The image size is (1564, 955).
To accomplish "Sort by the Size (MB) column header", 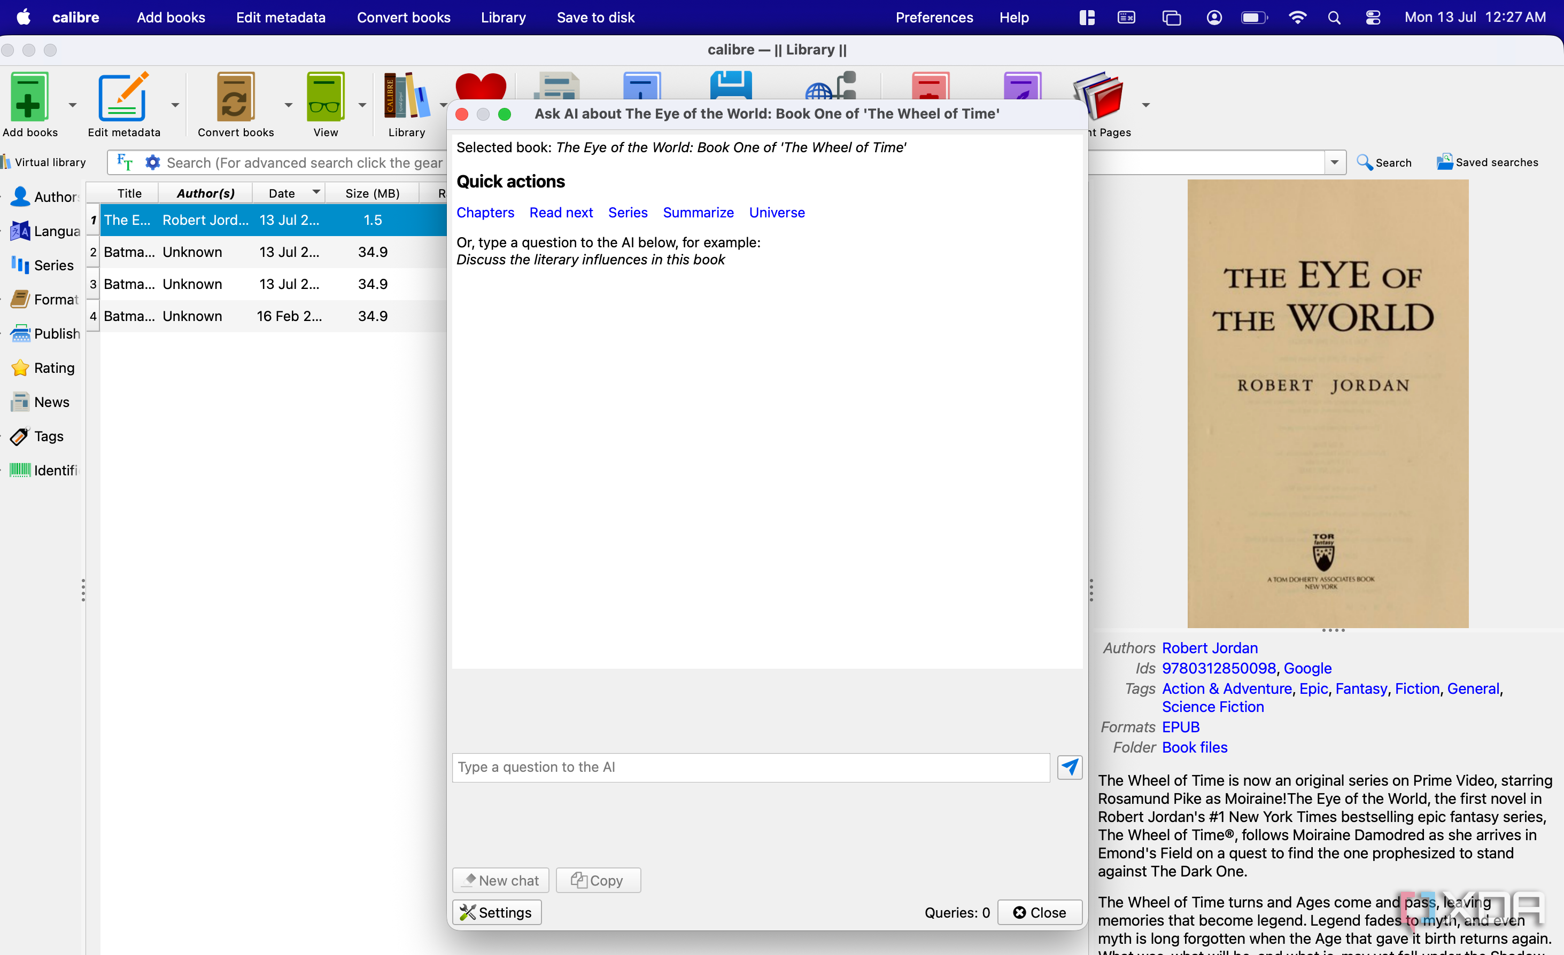I will tap(372, 193).
